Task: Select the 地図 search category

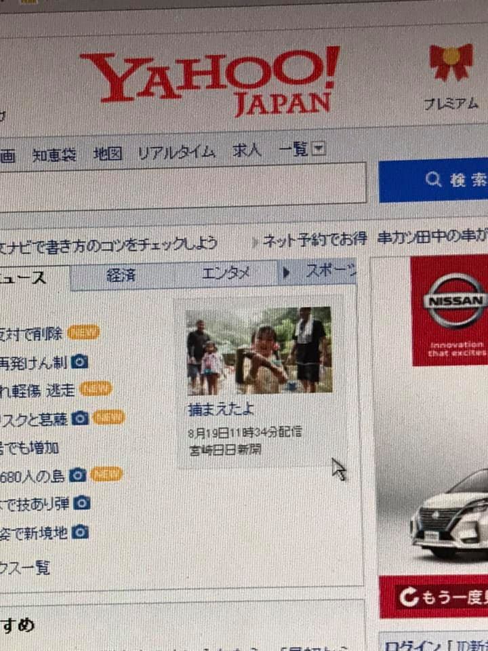Action: 108,153
